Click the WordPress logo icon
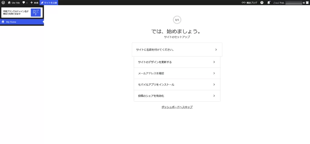The width and height of the screenshot is (310, 144). tap(3, 2)
